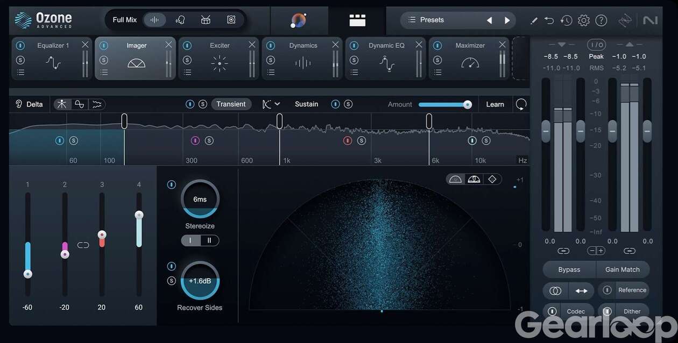
Task: Open the help question mark icon
Action: pyautogui.click(x=601, y=20)
